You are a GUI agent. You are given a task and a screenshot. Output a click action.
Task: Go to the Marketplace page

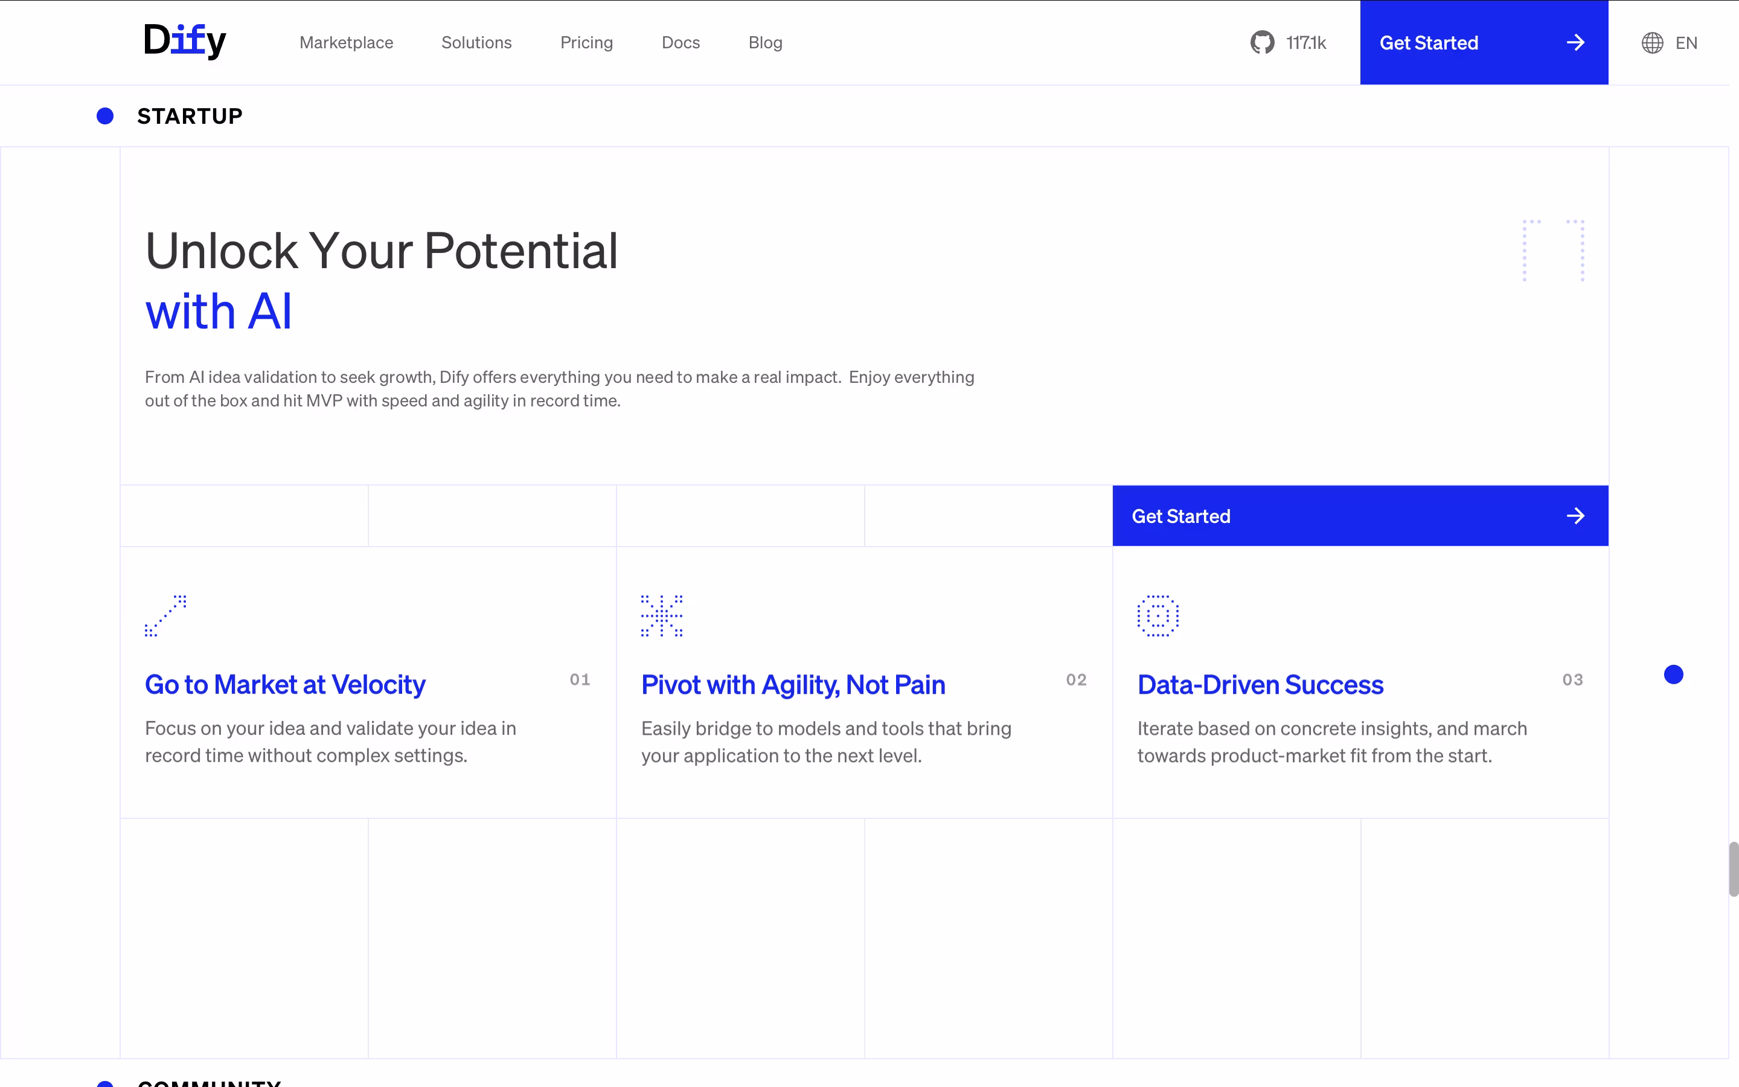click(x=347, y=42)
